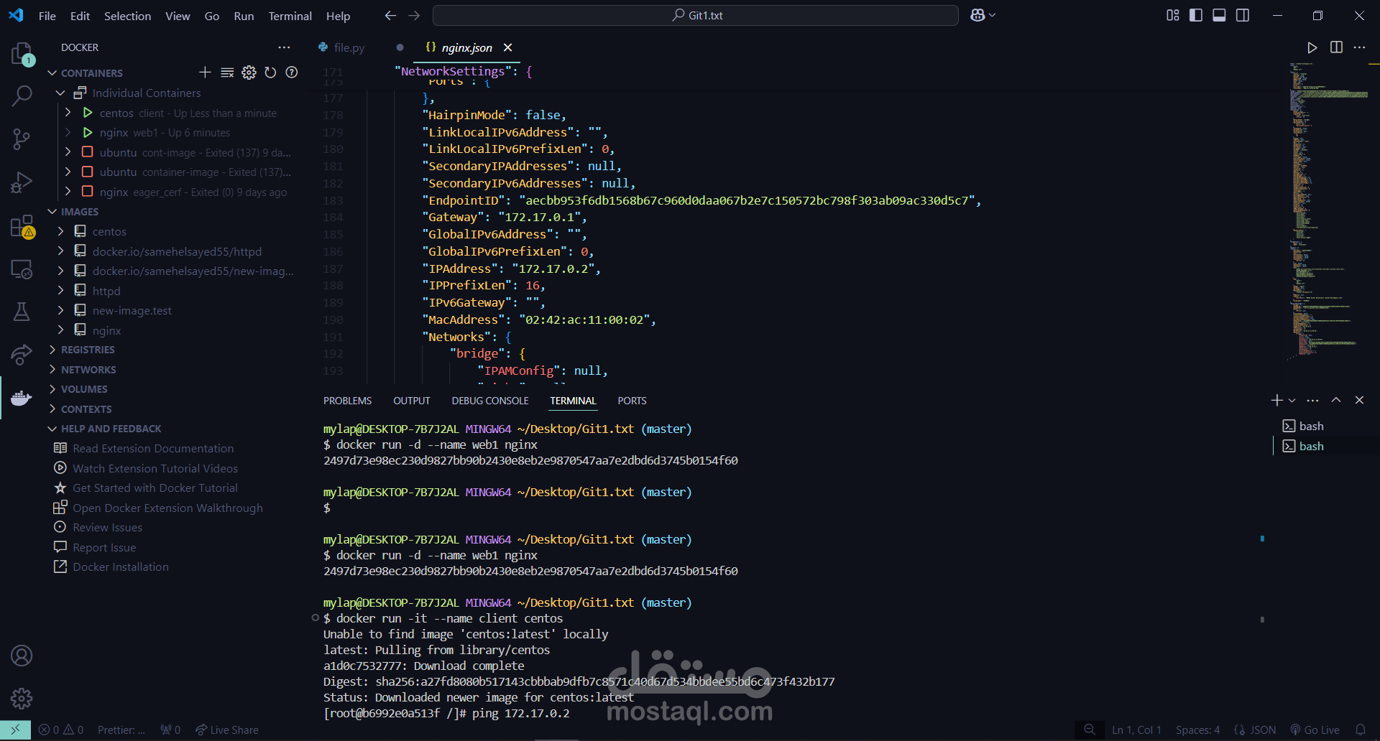This screenshot has width=1380, height=741.
Task: Open Run and Debug view
Action: 22,182
